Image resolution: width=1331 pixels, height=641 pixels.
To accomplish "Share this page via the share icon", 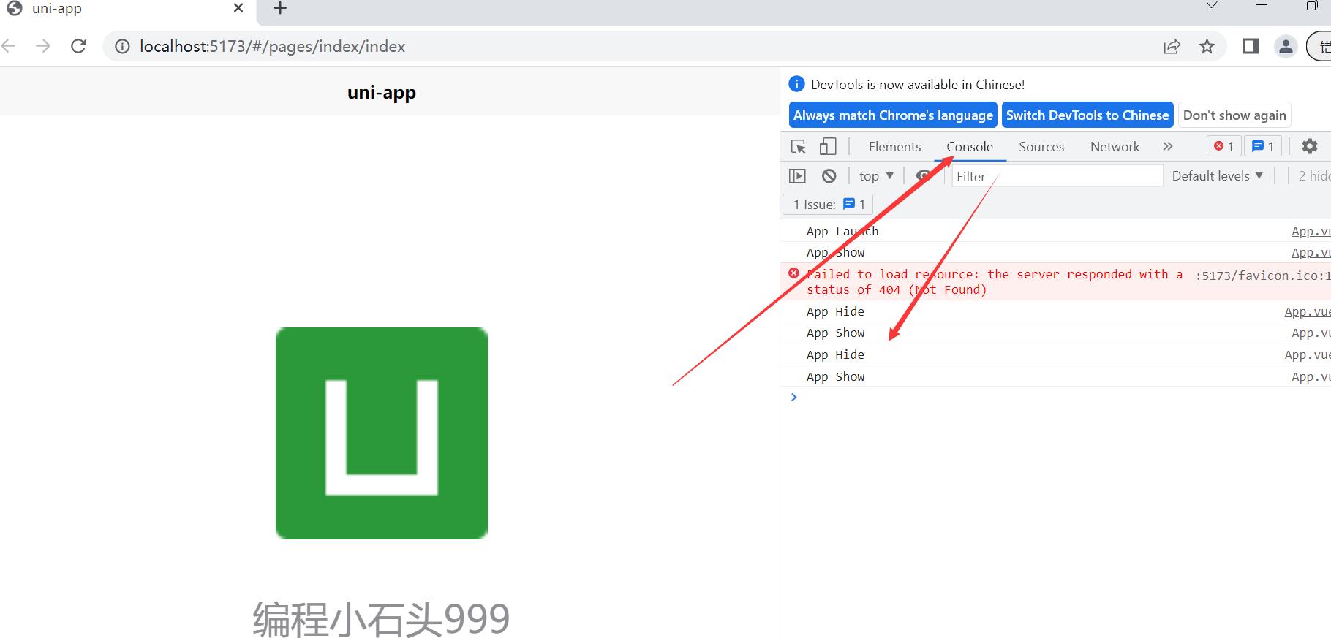I will pyautogui.click(x=1172, y=46).
